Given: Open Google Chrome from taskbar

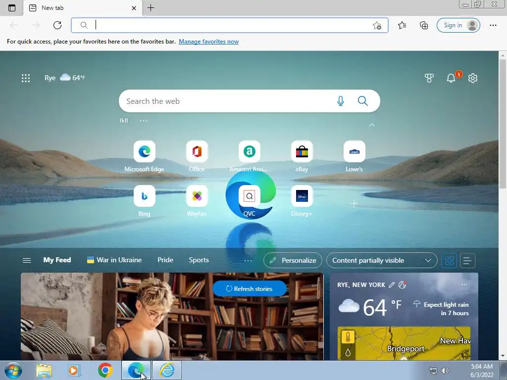Looking at the screenshot, I should point(105,370).
